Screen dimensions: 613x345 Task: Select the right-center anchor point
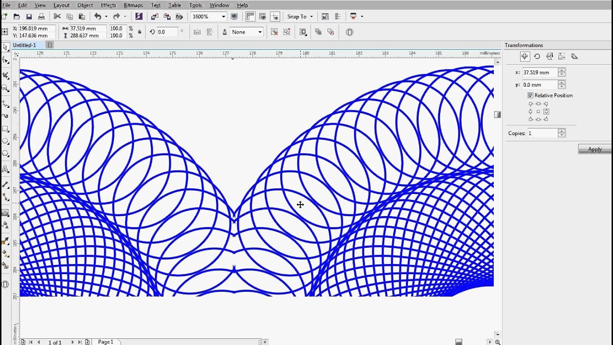tap(546, 112)
